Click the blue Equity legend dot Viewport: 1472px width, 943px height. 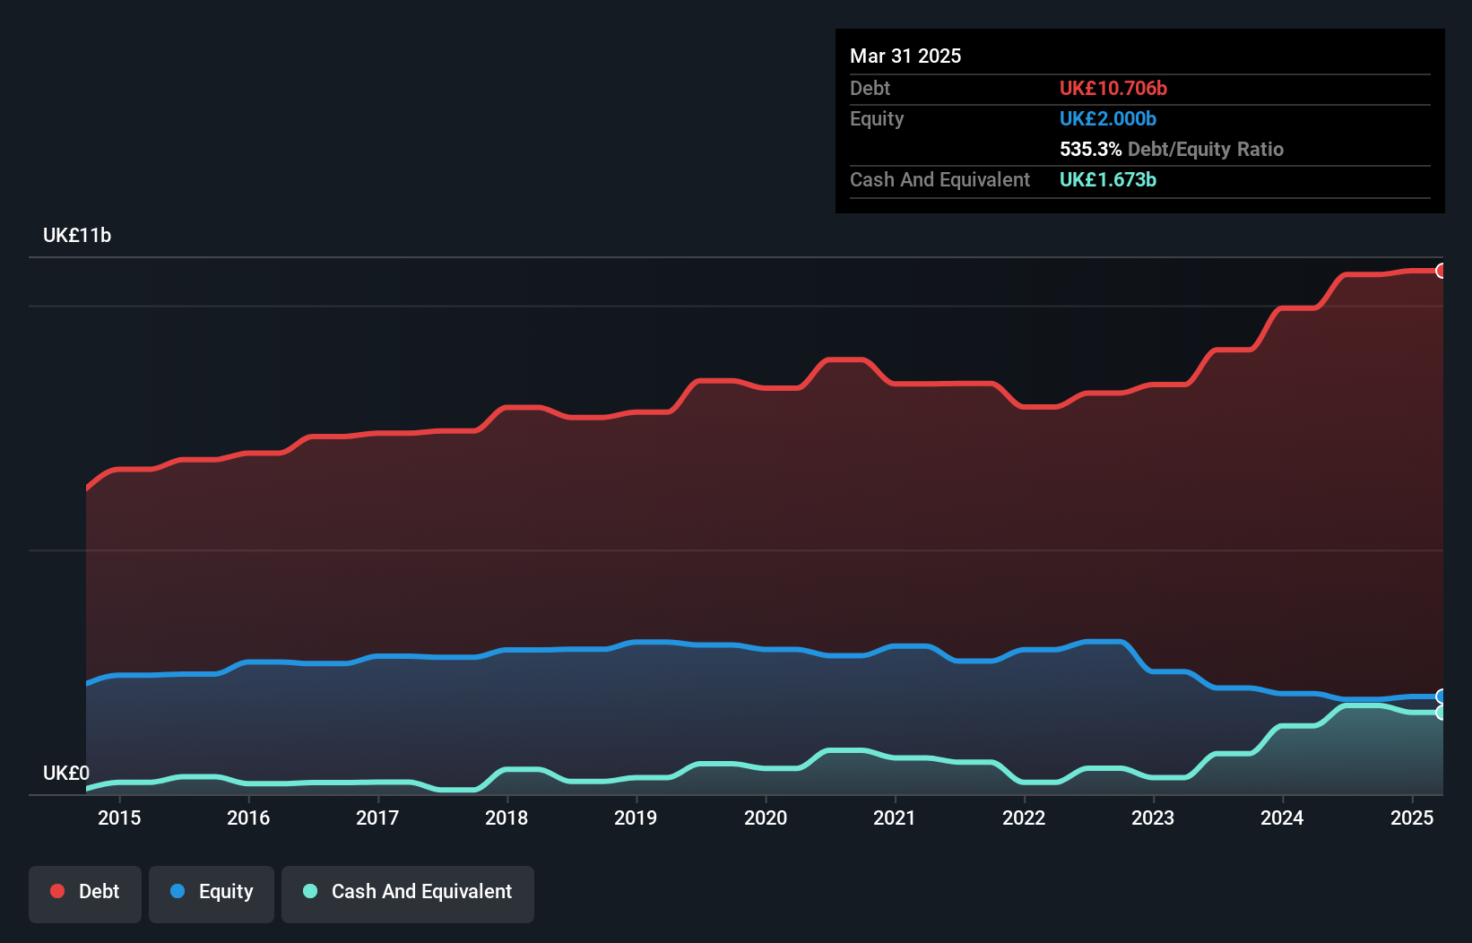[x=178, y=891]
